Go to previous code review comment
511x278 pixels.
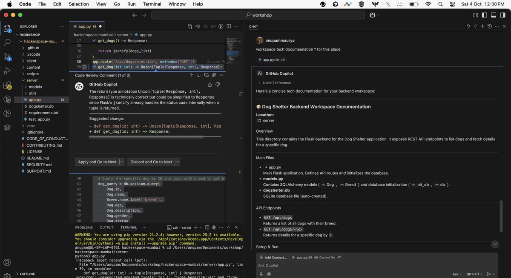click(191, 75)
